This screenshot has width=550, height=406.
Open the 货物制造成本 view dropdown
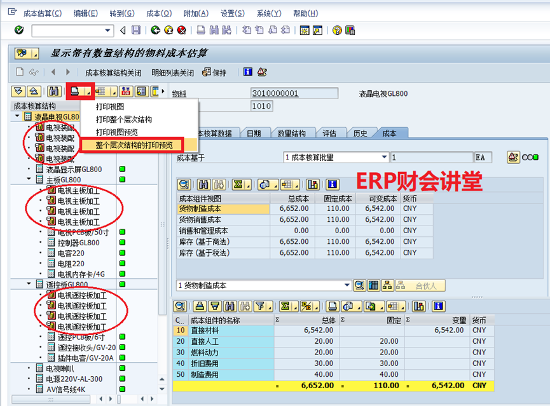click(x=347, y=285)
